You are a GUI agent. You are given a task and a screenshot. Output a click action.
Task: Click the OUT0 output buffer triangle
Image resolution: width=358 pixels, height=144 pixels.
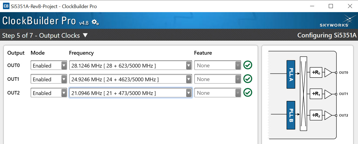[328, 72]
